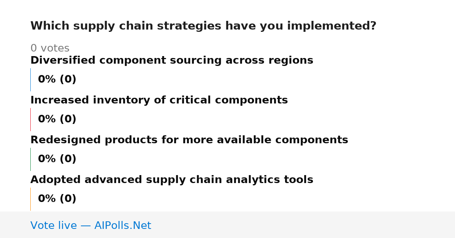Viewport: 455px width, 238px height.
Task: Click the gray footer bar
Action: point(227,225)
